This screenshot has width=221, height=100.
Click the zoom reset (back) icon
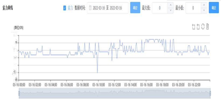(x=198, y=27)
